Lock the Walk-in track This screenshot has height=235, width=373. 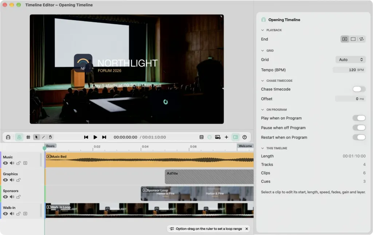point(19,213)
